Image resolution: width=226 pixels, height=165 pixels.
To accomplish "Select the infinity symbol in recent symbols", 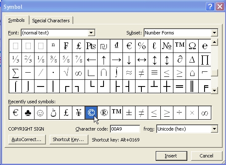I will (205, 113).
